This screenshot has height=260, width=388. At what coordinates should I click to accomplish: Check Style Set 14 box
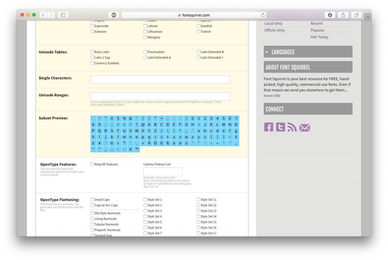[198, 216]
